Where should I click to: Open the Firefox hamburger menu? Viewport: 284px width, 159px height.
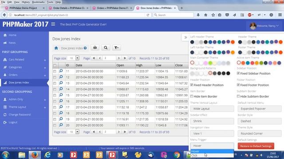280,15
